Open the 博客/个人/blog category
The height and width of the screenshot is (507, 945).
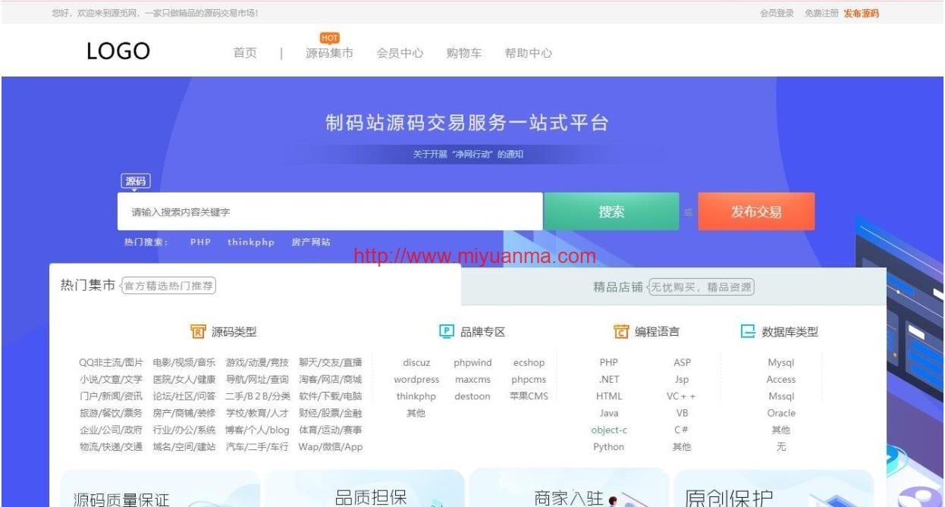pos(258,430)
